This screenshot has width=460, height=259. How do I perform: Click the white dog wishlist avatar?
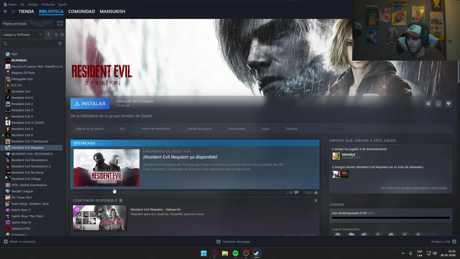click(x=336, y=174)
